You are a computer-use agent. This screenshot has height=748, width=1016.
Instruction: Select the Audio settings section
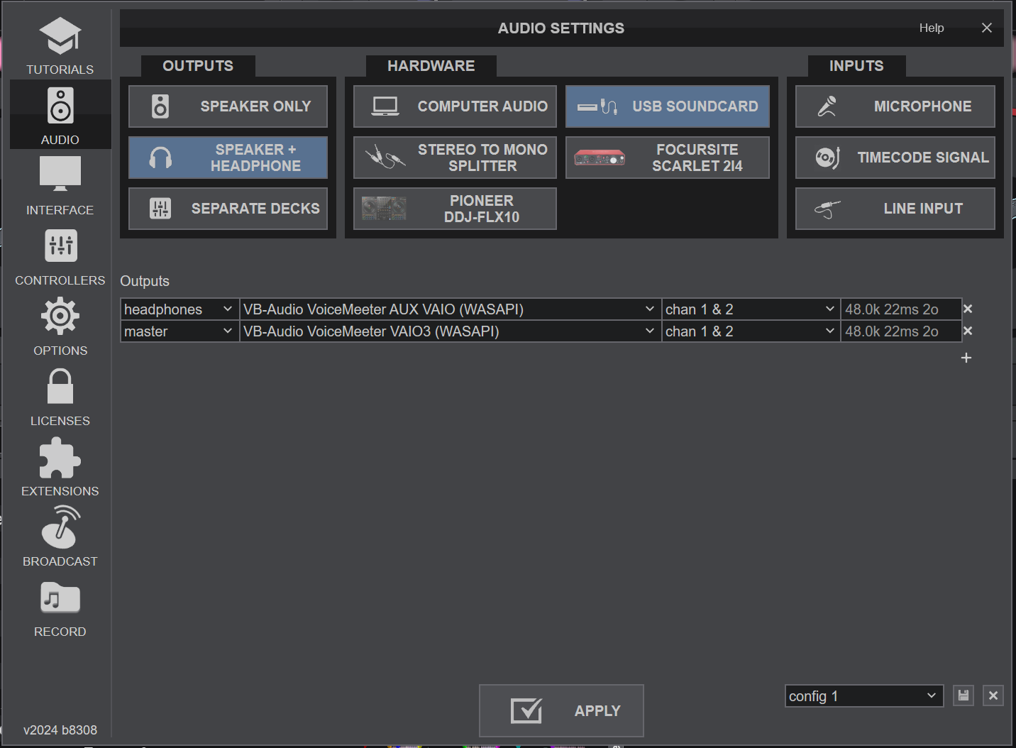[x=60, y=115]
